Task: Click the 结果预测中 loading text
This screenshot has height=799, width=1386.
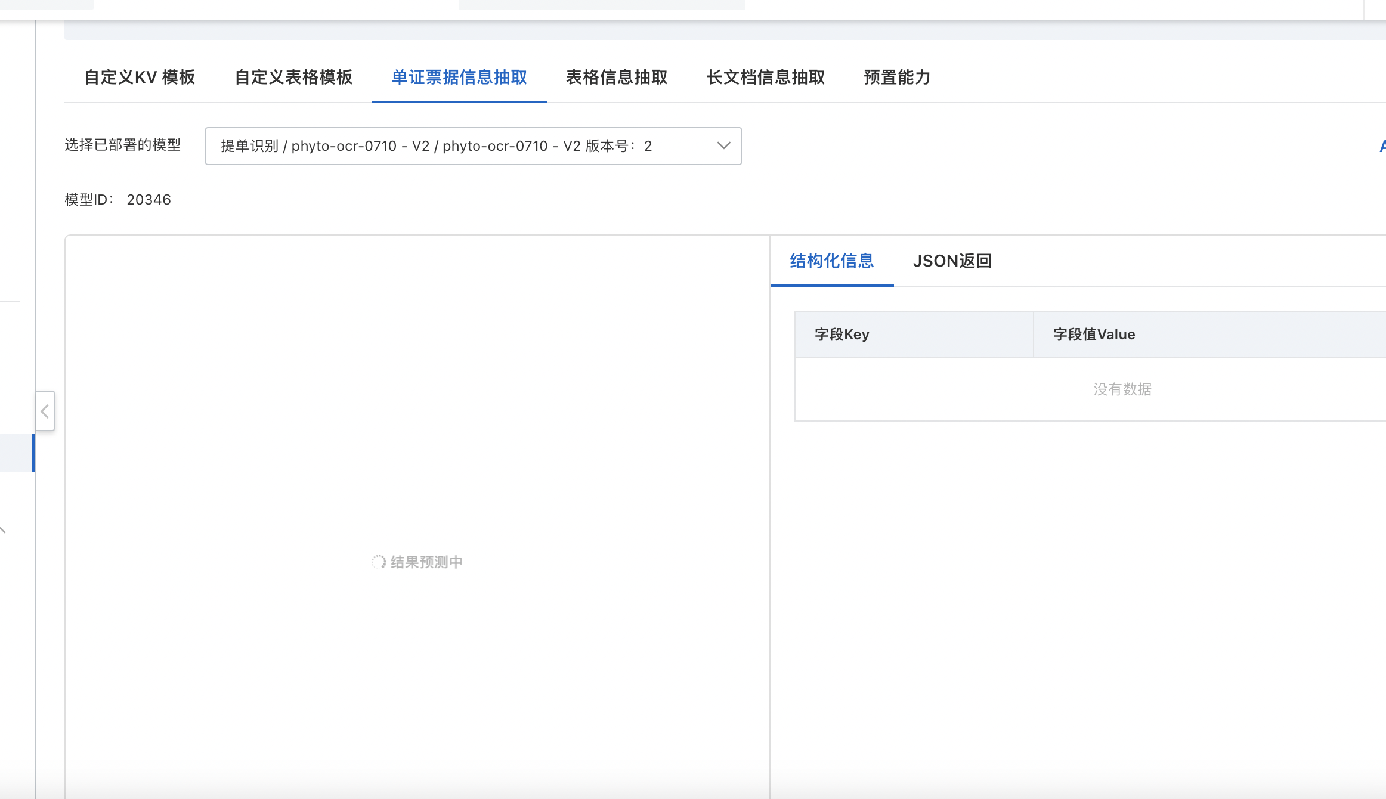Action: click(426, 562)
